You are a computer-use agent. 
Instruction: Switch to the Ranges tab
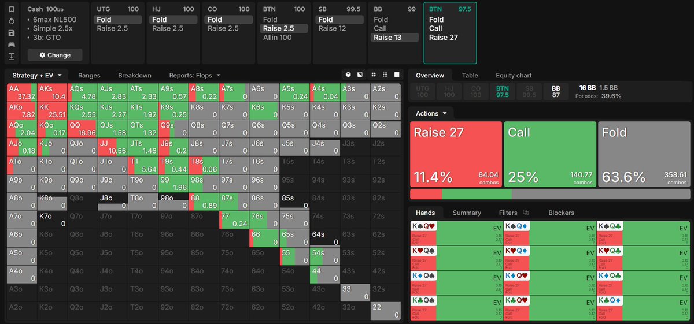[x=89, y=75]
